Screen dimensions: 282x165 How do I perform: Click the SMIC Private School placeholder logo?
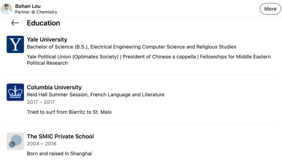(x=15, y=141)
